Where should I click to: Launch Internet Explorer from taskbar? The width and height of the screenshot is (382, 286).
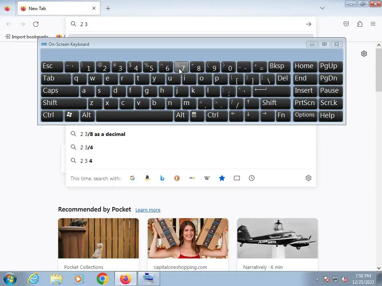tap(33, 279)
